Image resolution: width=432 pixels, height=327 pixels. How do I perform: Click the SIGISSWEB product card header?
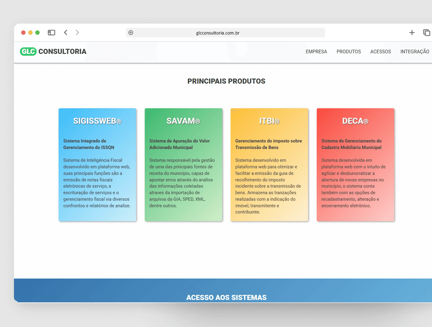(97, 121)
